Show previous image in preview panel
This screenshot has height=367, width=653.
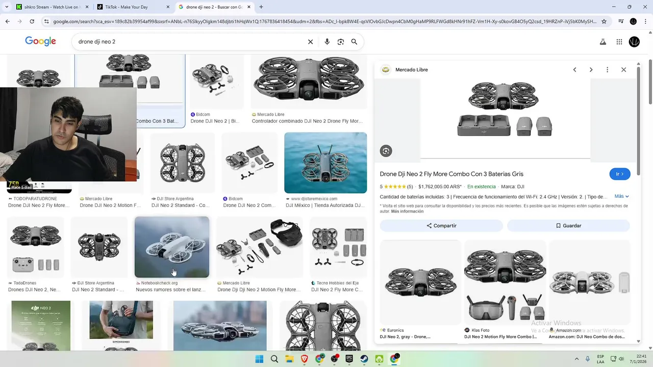pyautogui.click(x=574, y=70)
